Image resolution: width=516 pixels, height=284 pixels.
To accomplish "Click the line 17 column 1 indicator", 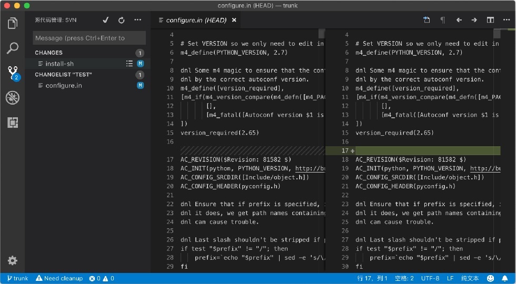I will 372,278.
